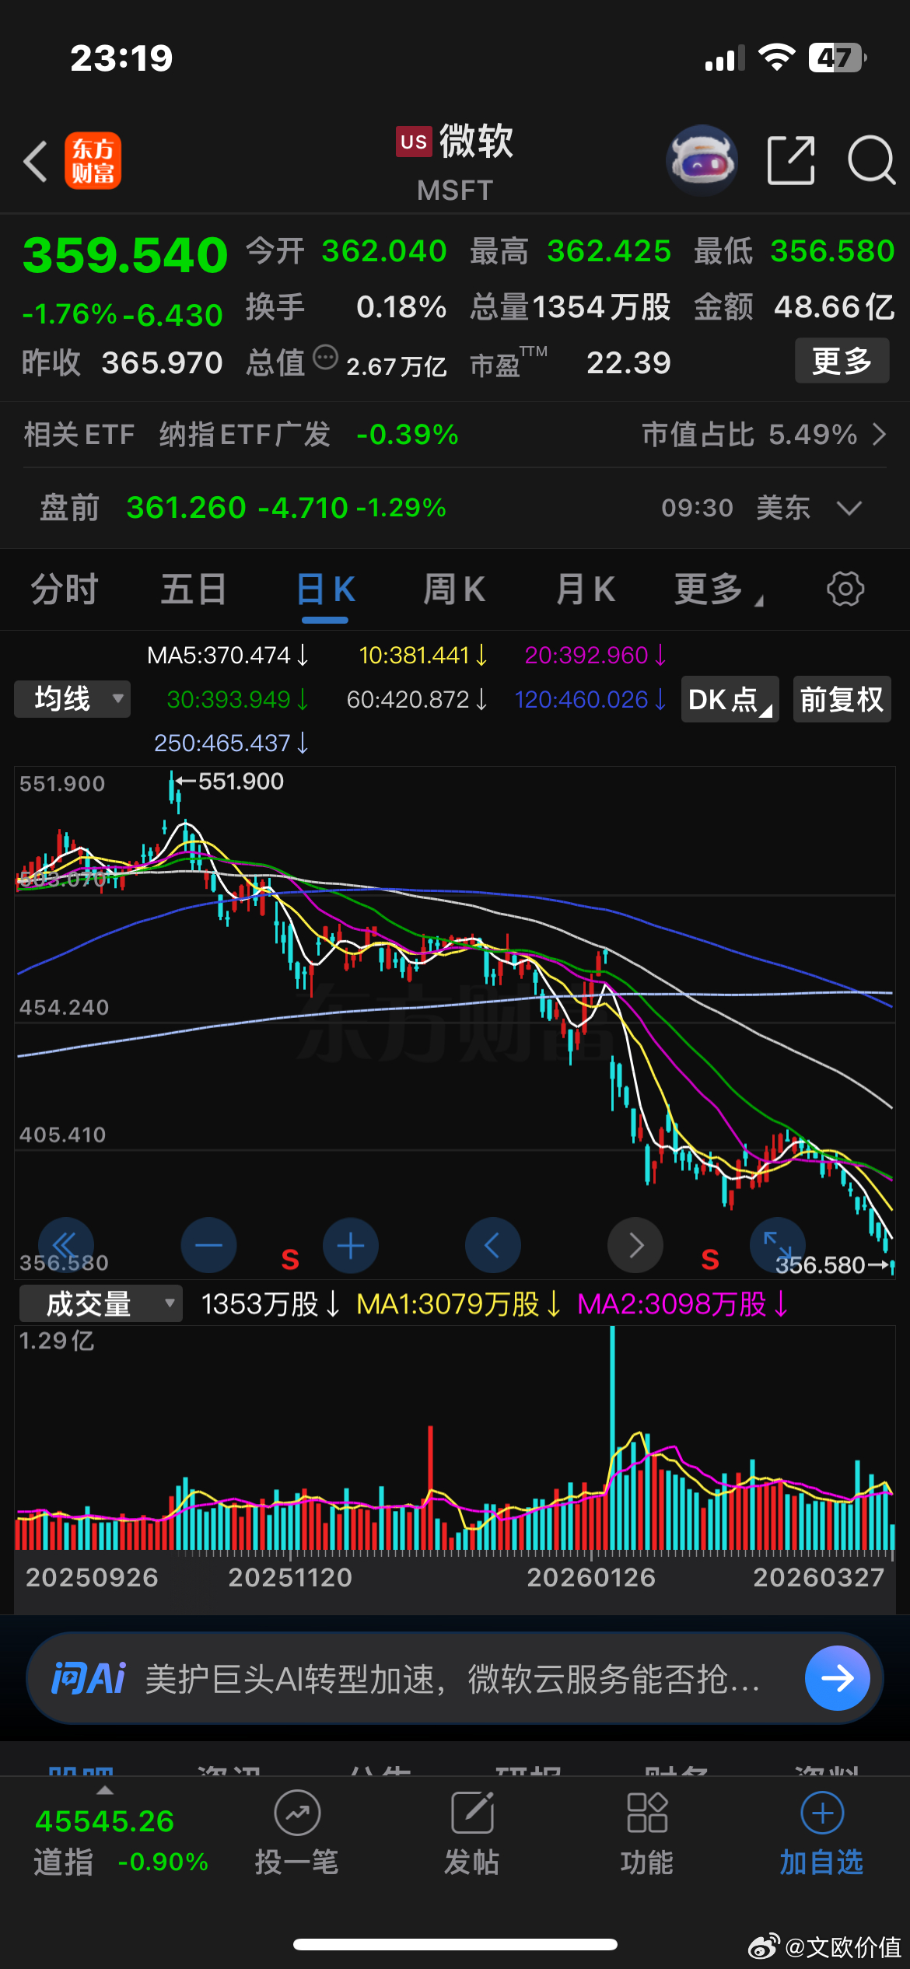The width and height of the screenshot is (910, 1969).
Task: Open the 问AI suggestion text field
Action: 455,1678
